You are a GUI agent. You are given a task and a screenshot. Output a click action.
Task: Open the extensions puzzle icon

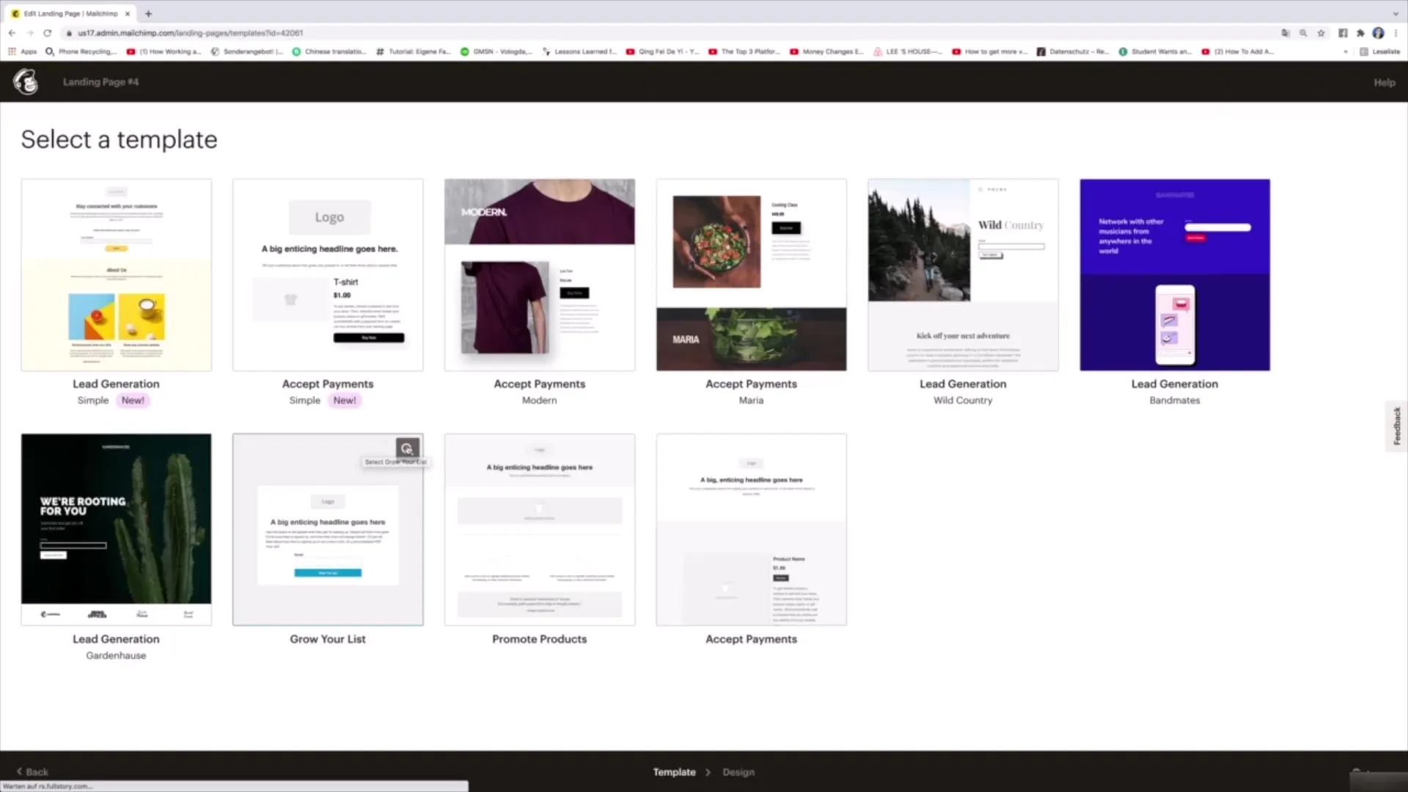1360,33
